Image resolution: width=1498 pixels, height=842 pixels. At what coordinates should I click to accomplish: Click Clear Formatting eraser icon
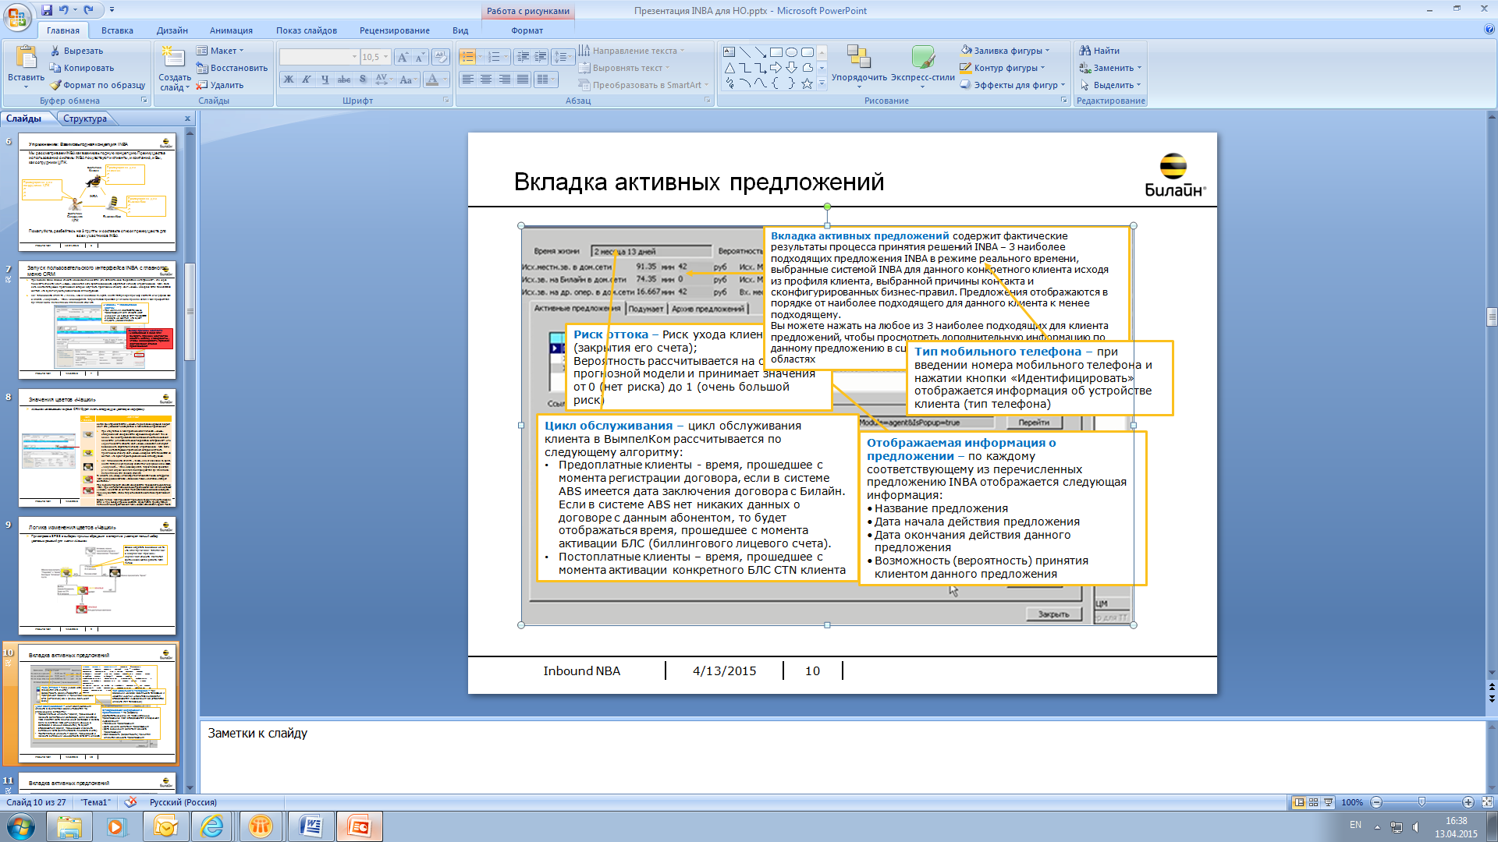(441, 57)
